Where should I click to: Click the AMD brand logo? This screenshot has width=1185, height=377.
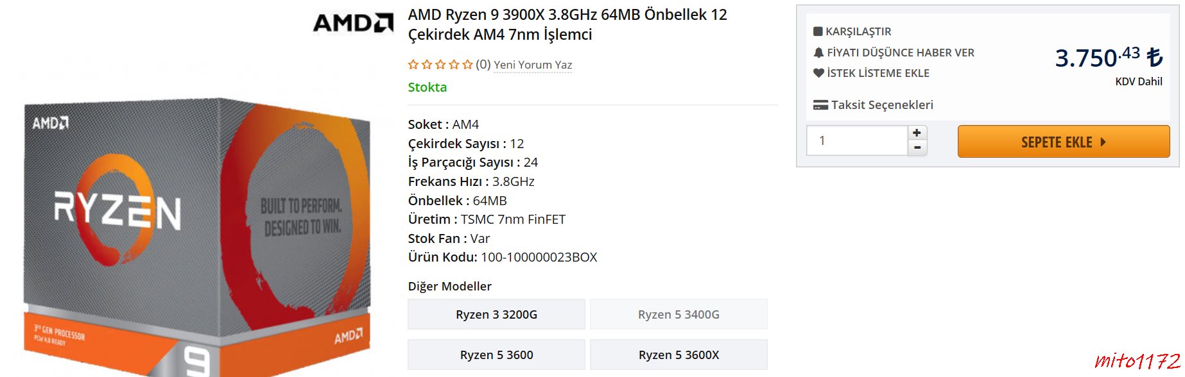coord(353,23)
